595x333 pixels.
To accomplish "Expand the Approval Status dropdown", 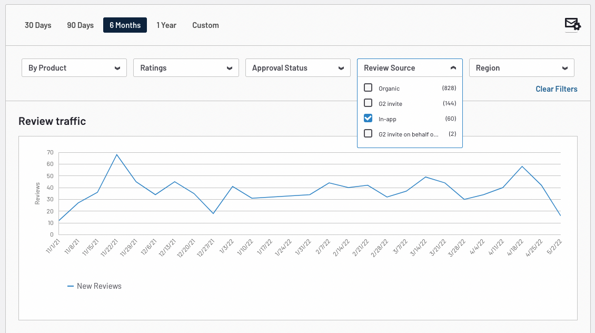I will coord(298,68).
